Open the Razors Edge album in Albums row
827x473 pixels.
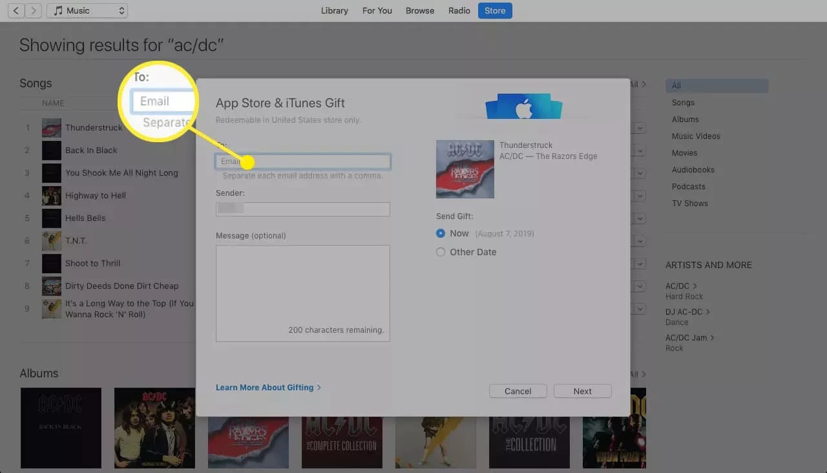click(248, 442)
